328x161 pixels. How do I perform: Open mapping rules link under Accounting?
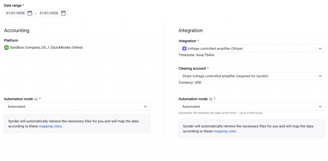(x=50, y=126)
